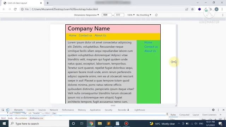
Task: Switch to the Console tab
Action: coord(30,110)
